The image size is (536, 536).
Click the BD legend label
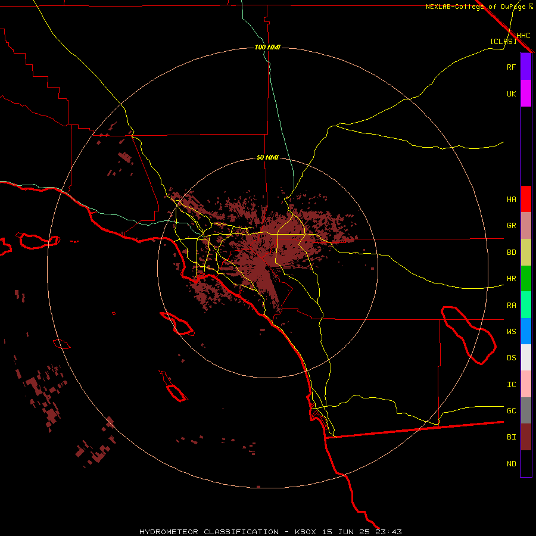tap(512, 253)
